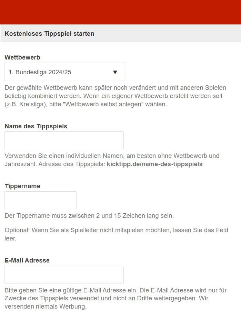This screenshot has height=311, width=241.
Task: Click the selected "1. Bundesliga 2024/25" text
Action: [40, 72]
